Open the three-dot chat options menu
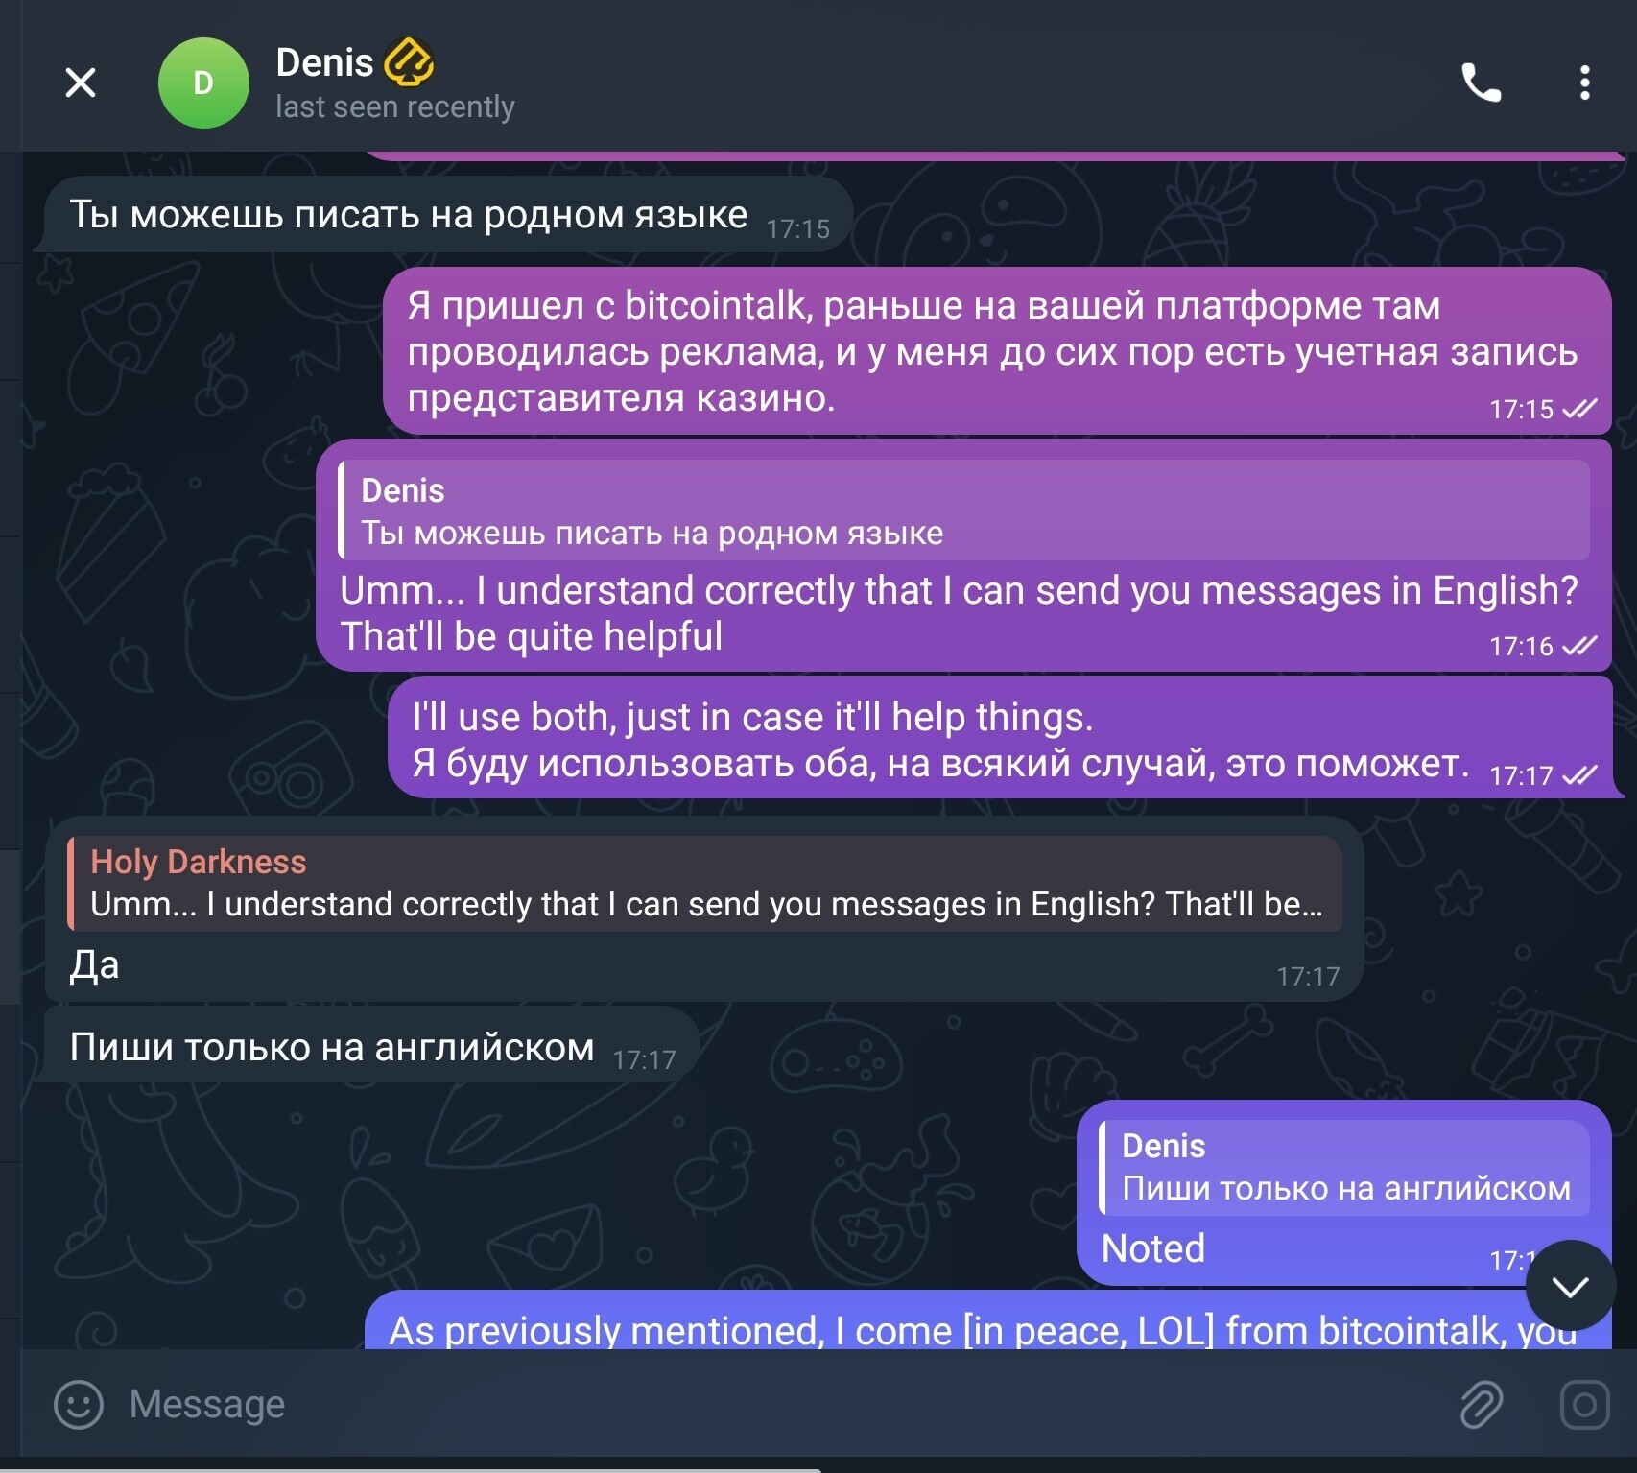 tap(1584, 83)
